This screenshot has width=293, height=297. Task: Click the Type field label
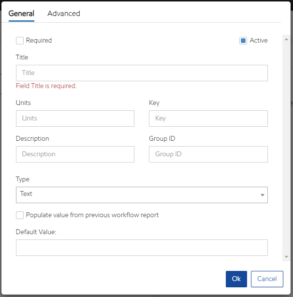pos(23,179)
